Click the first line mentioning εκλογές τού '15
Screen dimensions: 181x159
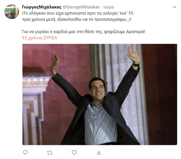78,13
